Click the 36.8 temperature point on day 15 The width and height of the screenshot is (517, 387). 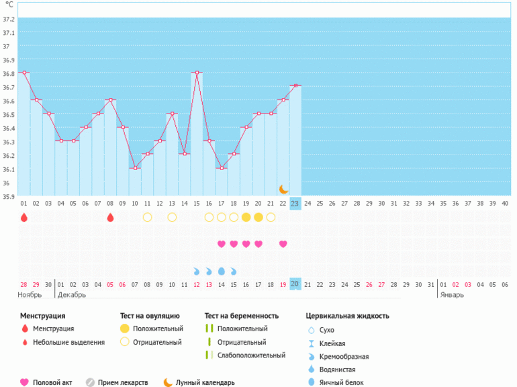197,73
